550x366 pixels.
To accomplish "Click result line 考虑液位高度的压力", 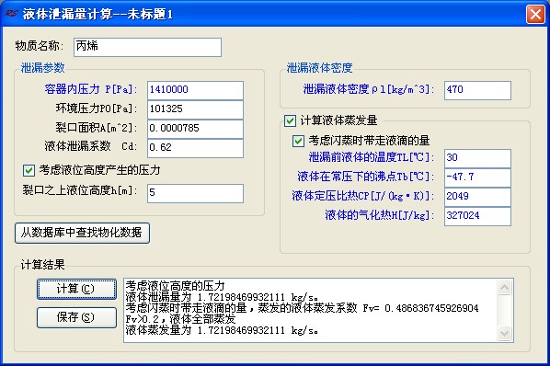I will (175, 286).
